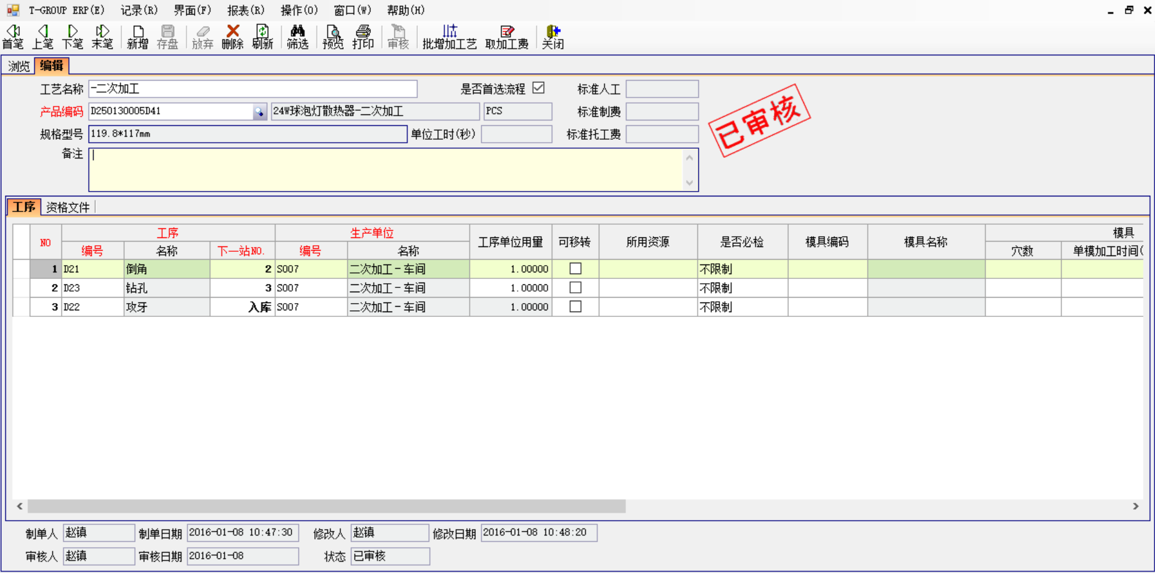Switch to the 浏览 tab
The height and width of the screenshot is (573, 1155).
click(x=18, y=66)
